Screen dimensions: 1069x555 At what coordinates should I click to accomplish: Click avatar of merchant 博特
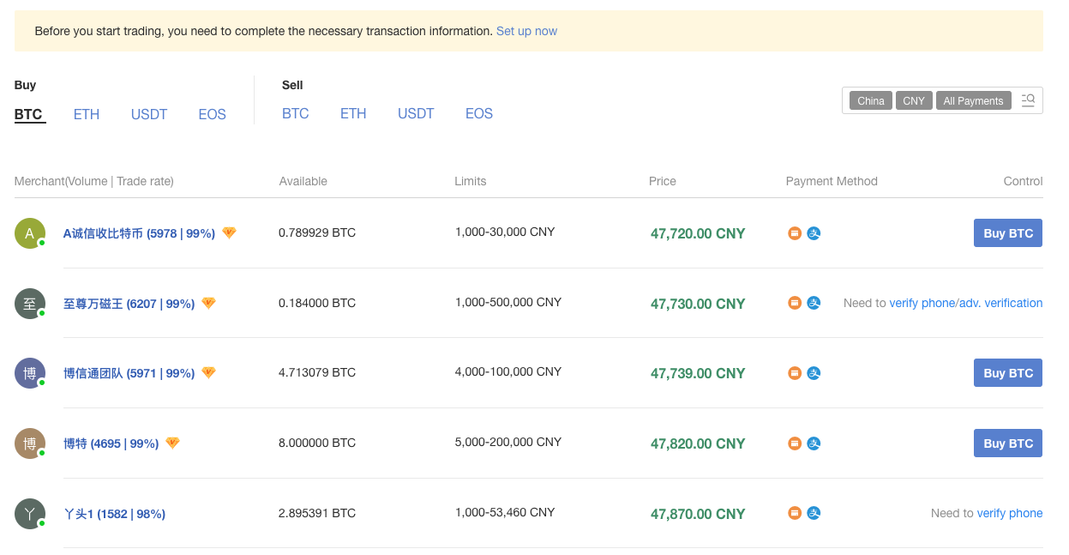[x=30, y=443]
